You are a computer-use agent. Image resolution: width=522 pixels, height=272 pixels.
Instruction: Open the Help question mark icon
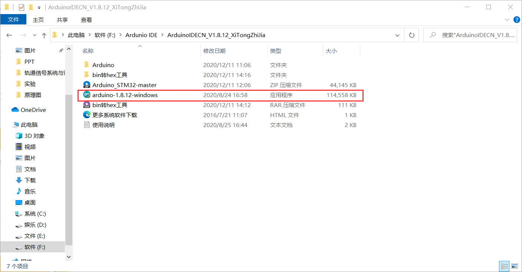click(x=516, y=20)
